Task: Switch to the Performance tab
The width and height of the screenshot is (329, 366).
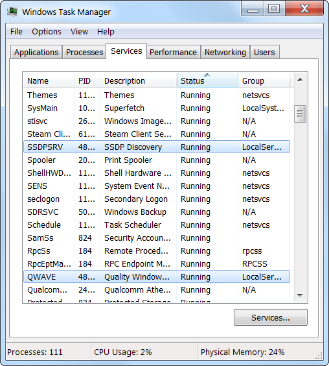Action: (x=173, y=52)
